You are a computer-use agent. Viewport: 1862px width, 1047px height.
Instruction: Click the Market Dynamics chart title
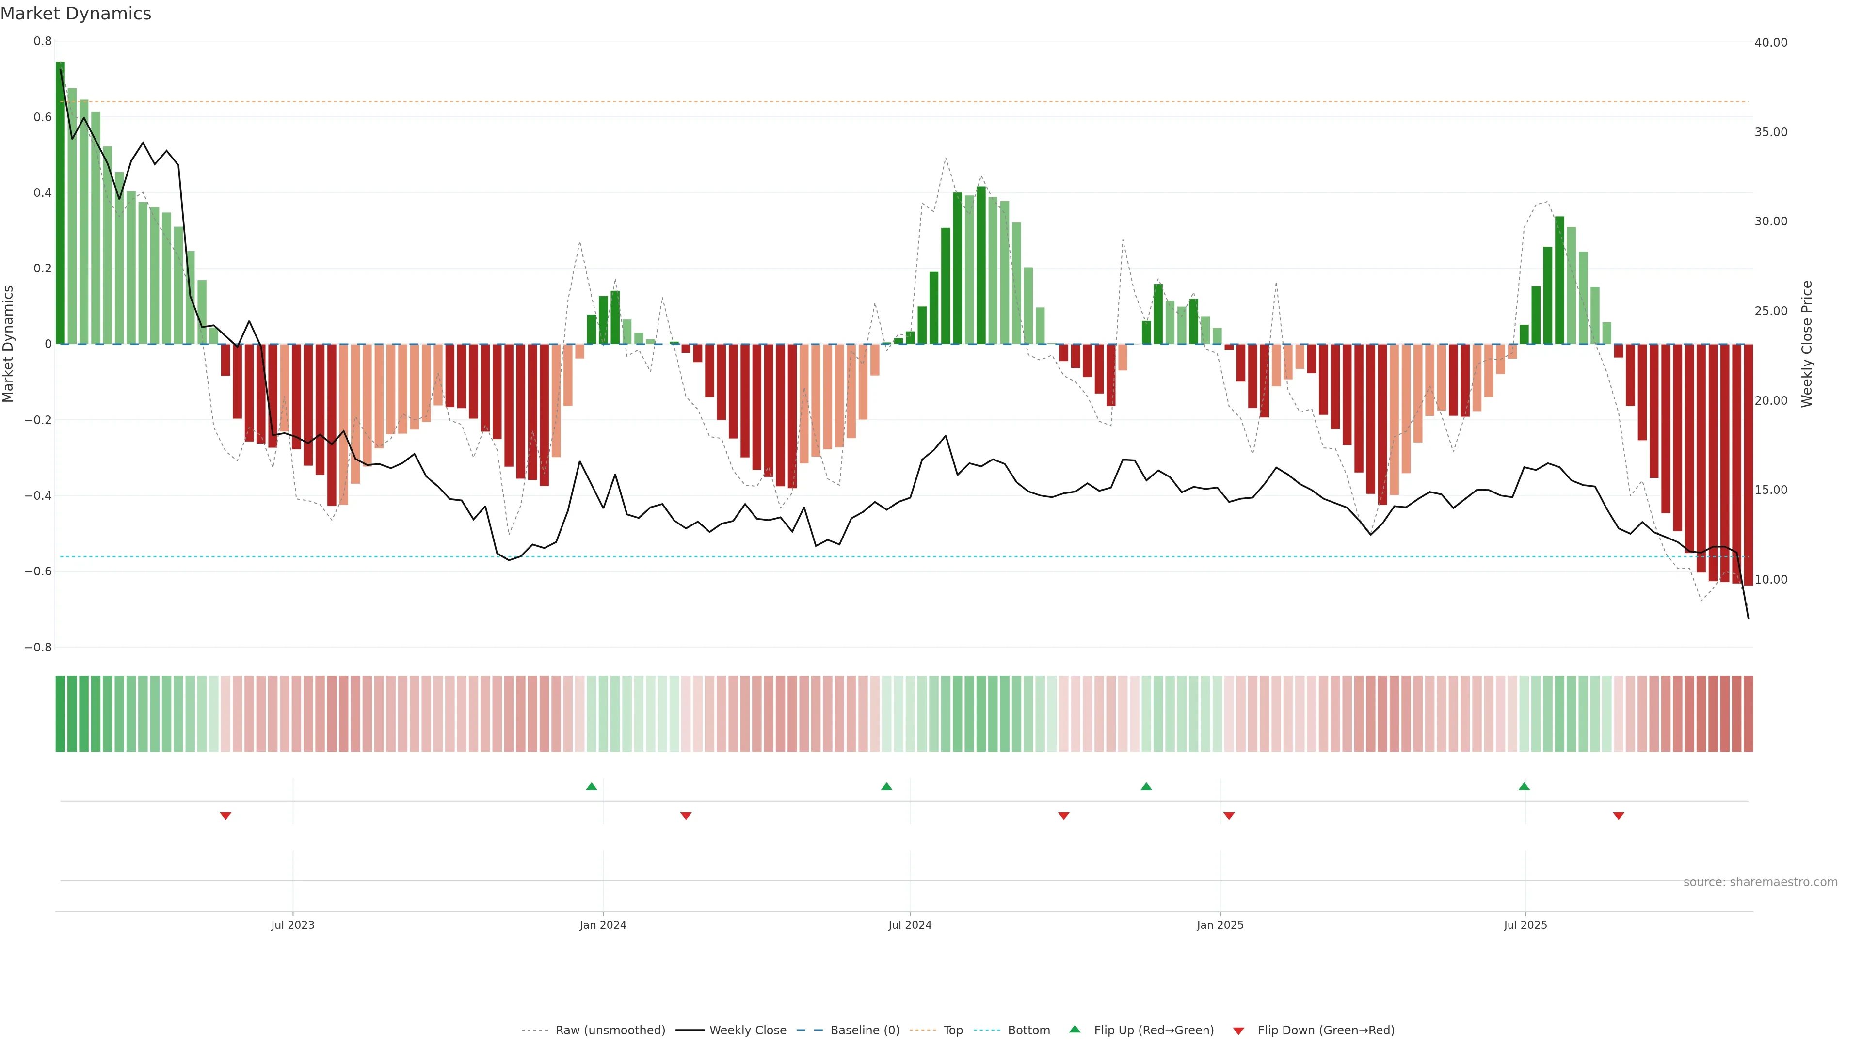76,14
